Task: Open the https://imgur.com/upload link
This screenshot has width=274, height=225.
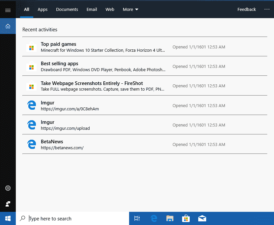Action: pyautogui.click(x=65, y=128)
